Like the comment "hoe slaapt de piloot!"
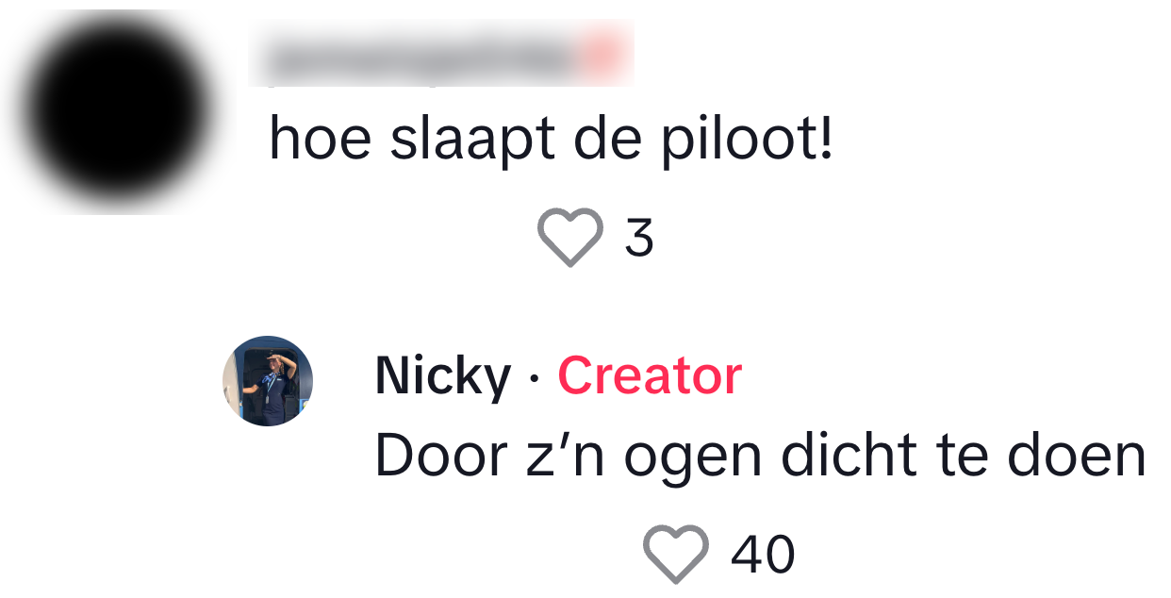The width and height of the screenshot is (1171, 598). tap(570, 238)
